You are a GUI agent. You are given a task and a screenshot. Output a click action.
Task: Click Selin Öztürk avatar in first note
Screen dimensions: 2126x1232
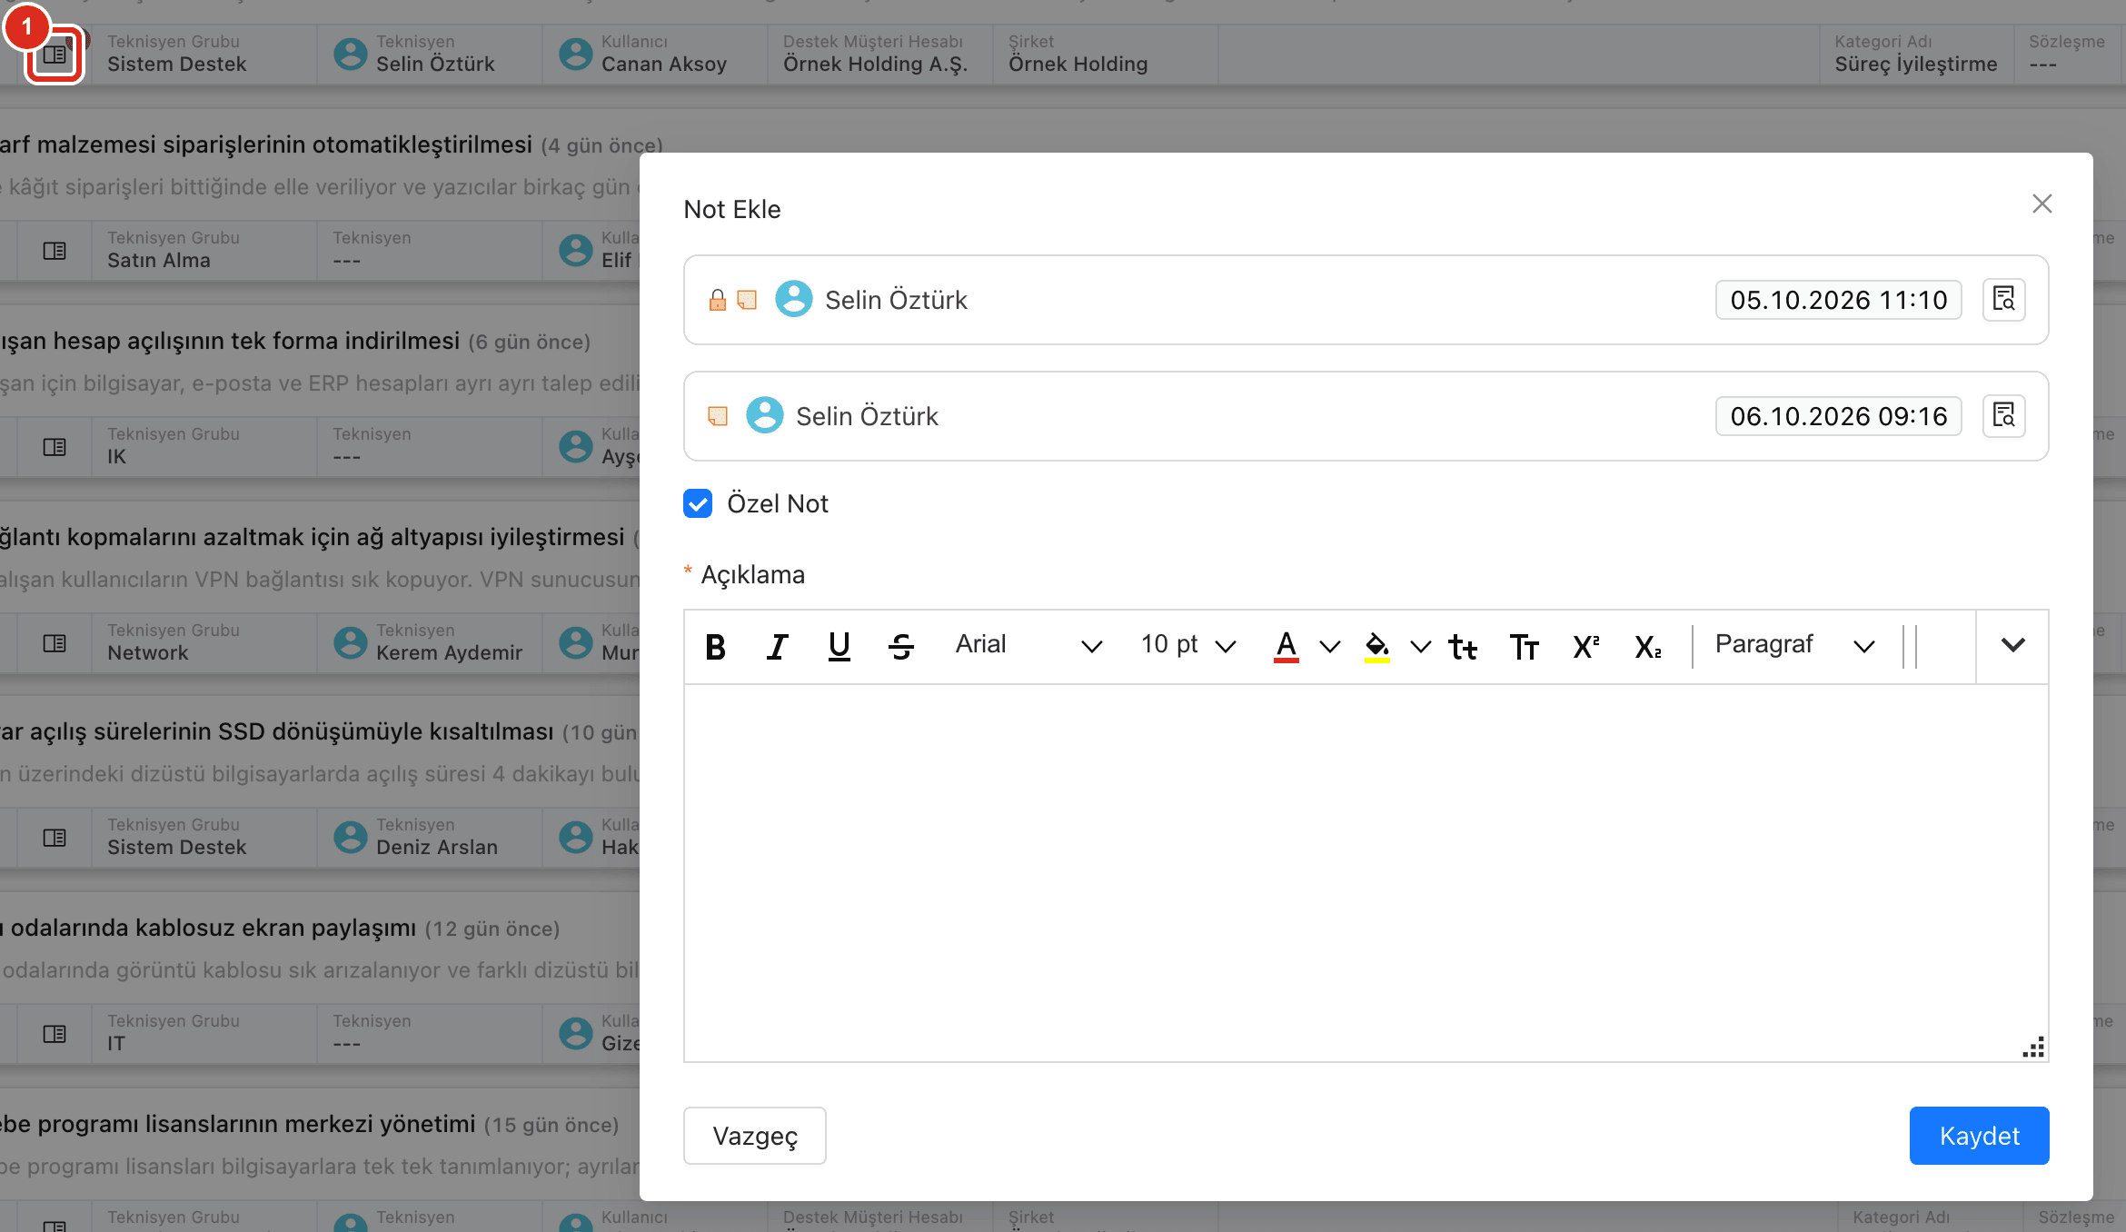click(793, 299)
